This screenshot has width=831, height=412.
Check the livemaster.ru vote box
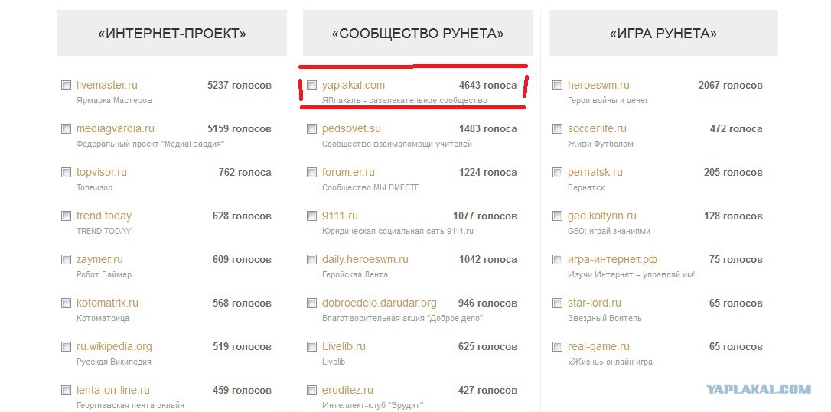click(67, 86)
